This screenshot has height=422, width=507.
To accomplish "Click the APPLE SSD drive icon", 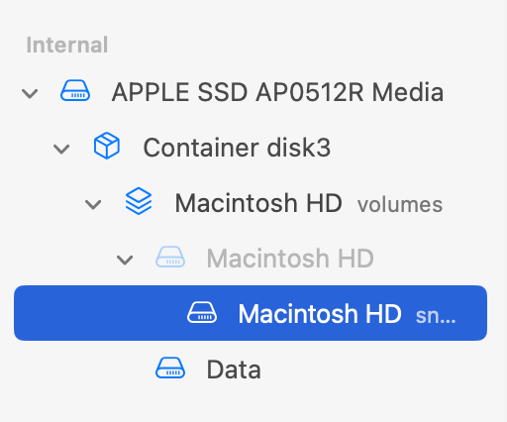I will [75, 90].
